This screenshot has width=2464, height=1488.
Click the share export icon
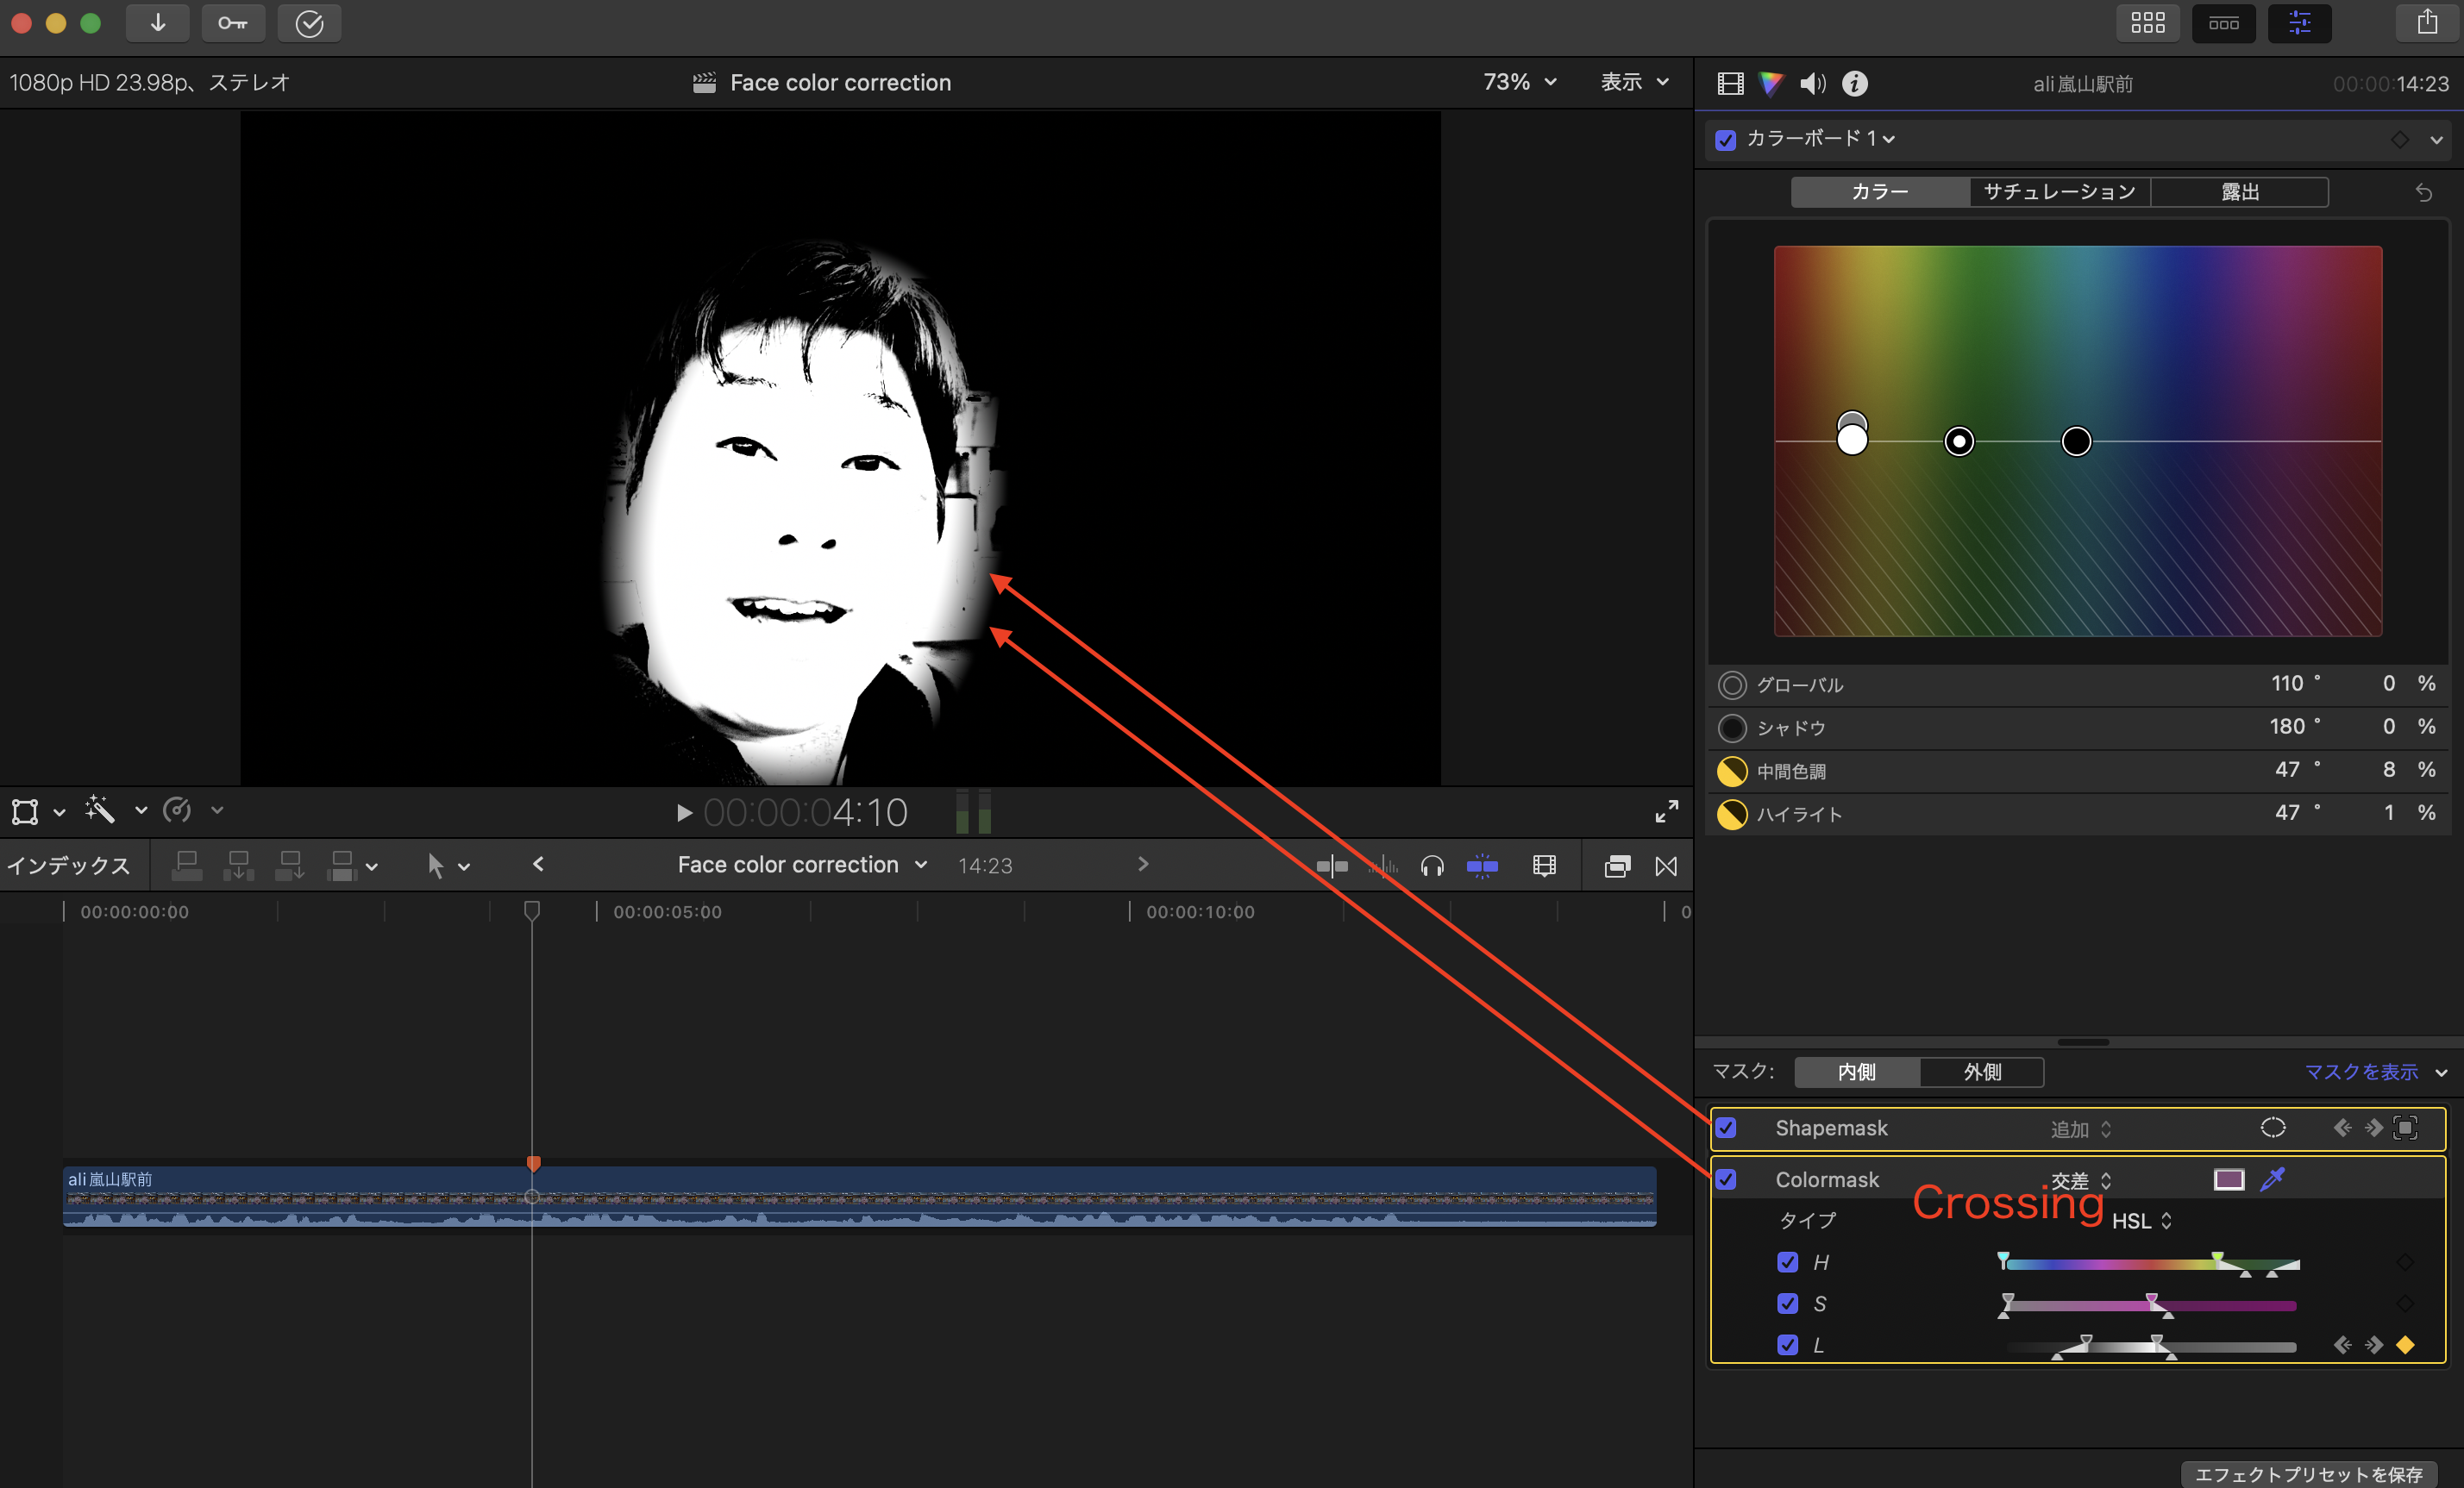2427,23
